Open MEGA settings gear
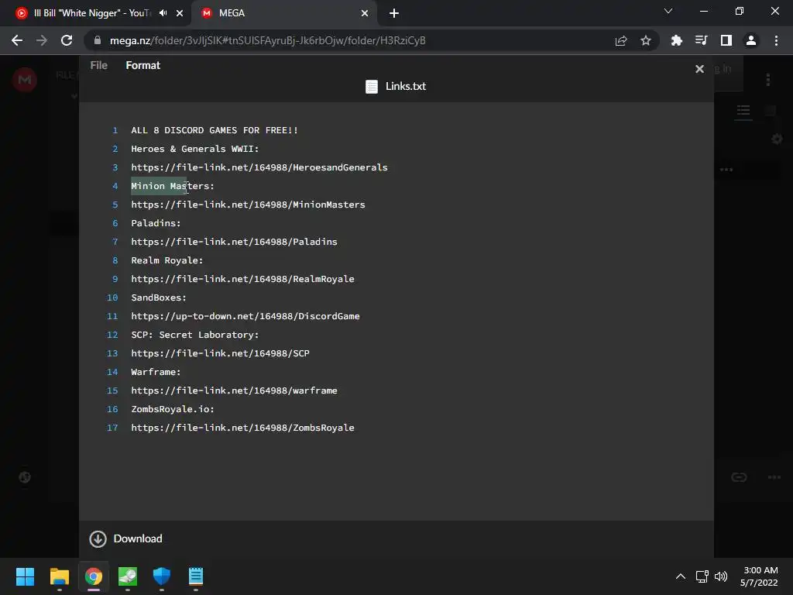 click(777, 139)
